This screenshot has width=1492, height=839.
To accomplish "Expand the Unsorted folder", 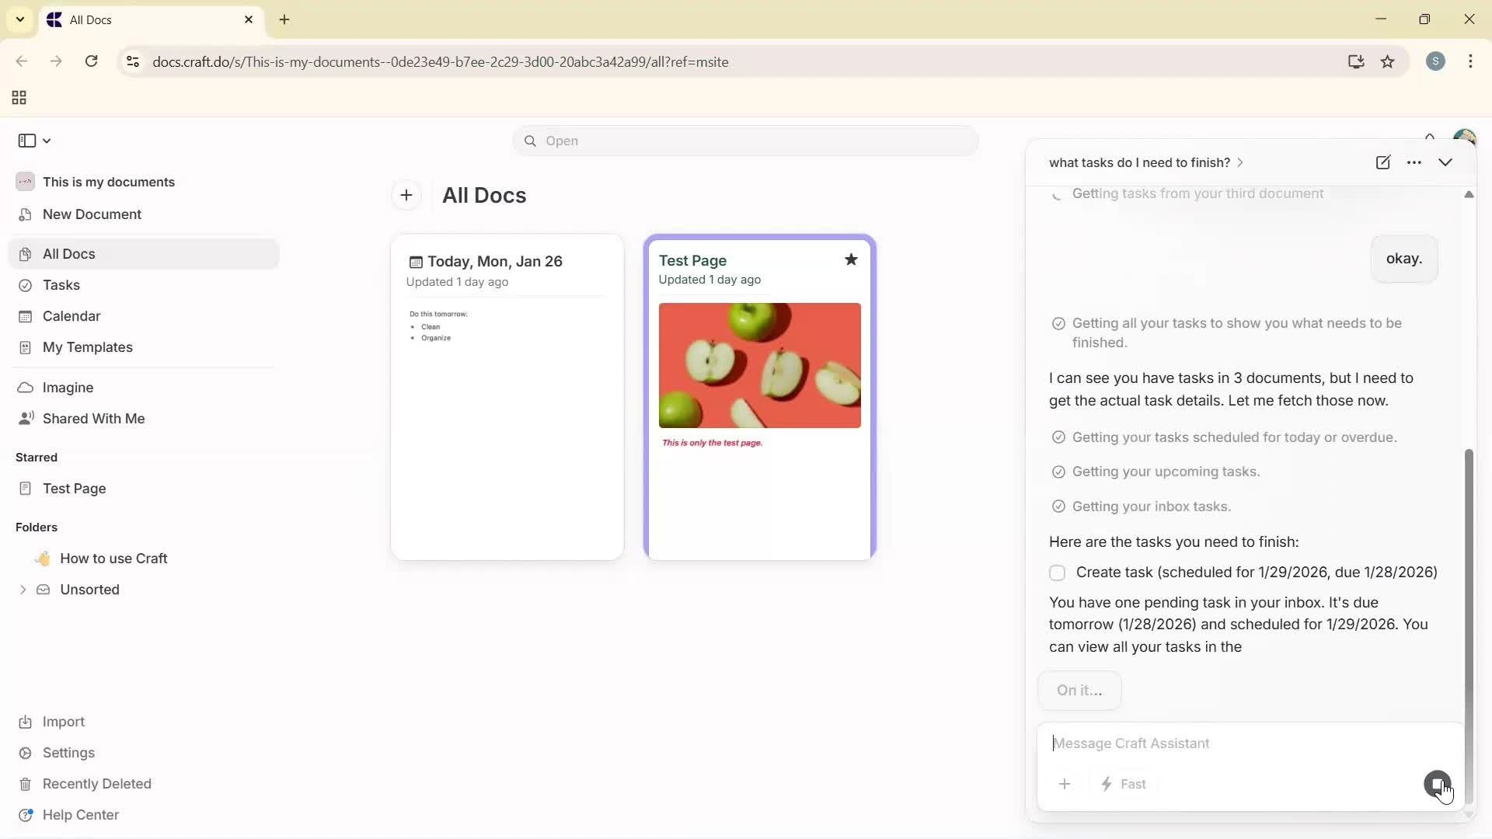I will tap(23, 590).
